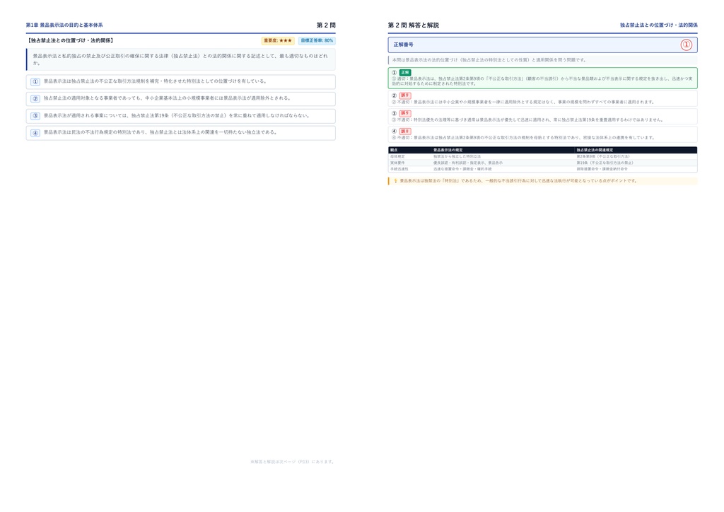Click the table header 独占禁止法の関連規定

[x=595, y=150]
